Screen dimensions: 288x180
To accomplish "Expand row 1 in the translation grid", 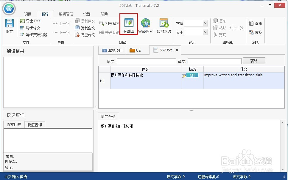I will (x=101, y=80).
